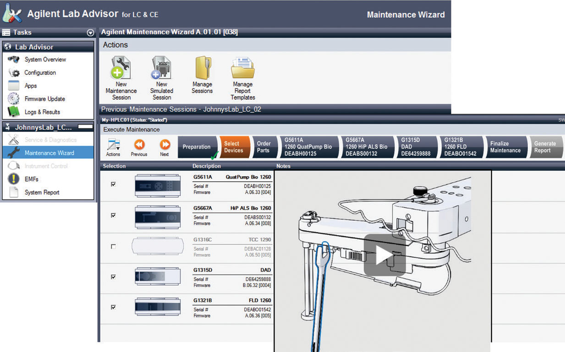The image size is (565, 352).
Task: Click the G1315D DAD module thumbnail
Action: [x=158, y=277]
